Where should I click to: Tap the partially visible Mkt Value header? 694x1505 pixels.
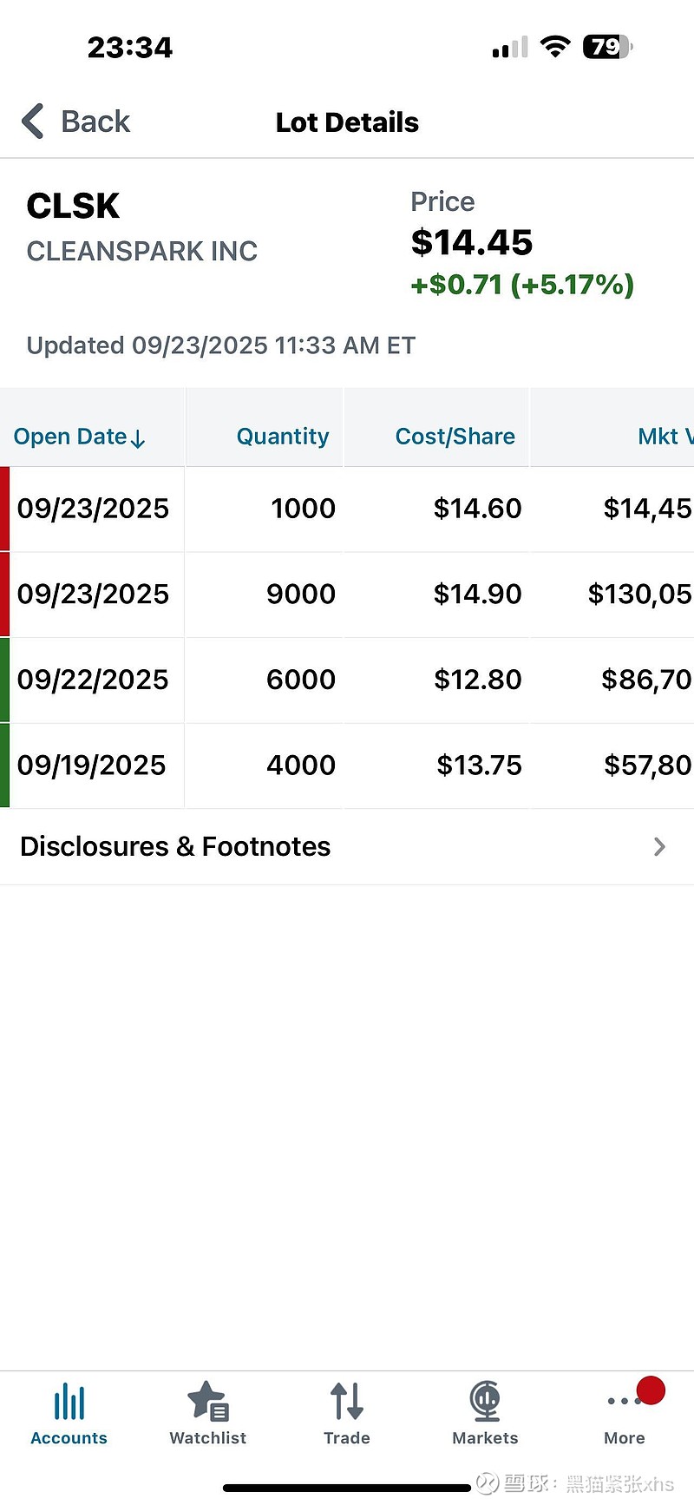664,437
